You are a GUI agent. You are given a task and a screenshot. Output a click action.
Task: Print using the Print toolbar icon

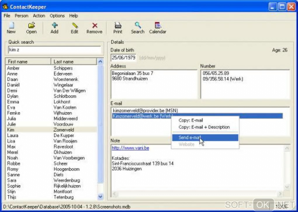pyautogui.click(x=118, y=28)
